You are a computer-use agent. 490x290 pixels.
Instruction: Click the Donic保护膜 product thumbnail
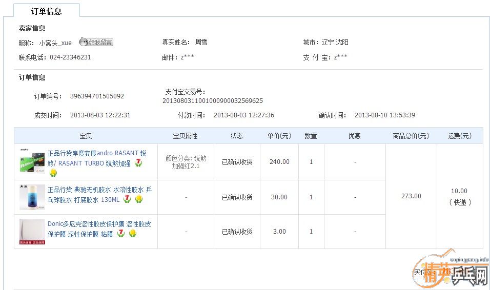[32, 232]
